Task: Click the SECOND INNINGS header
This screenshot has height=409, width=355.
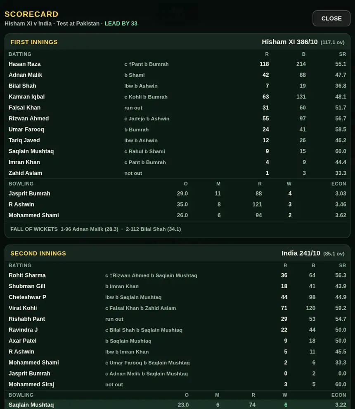Action: pyautogui.click(x=38, y=253)
